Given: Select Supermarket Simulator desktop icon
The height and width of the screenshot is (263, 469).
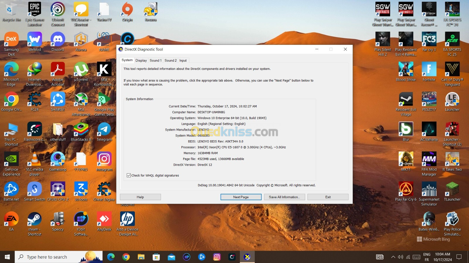Looking at the screenshot, I should tap(429, 194).
